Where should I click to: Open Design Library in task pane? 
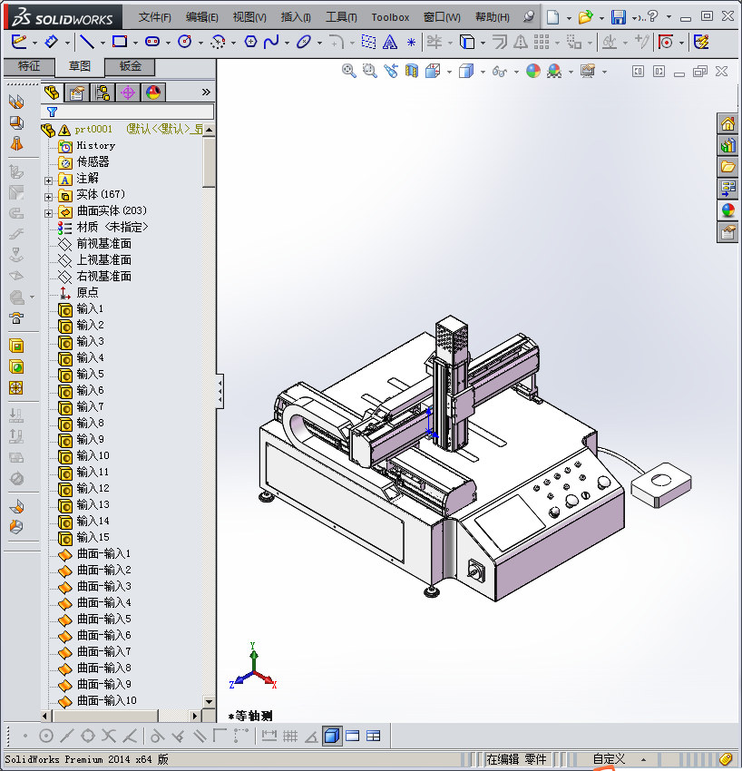coord(727,145)
